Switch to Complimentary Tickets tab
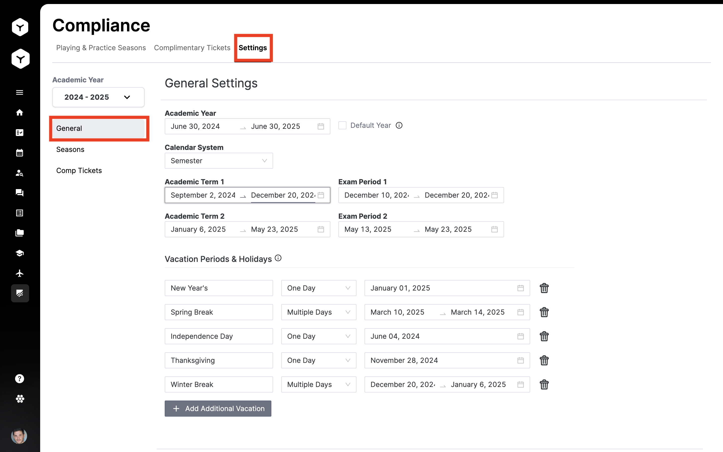 tap(192, 48)
